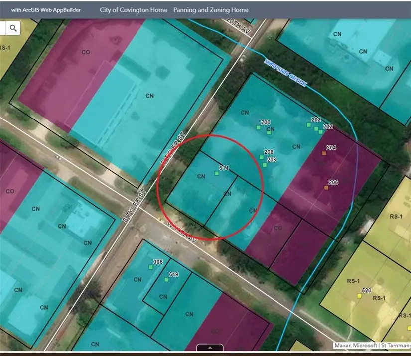Image resolution: width=411 pixels, height=356 pixels.
Task: Click the orange address marker 204
Action: click(324, 153)
